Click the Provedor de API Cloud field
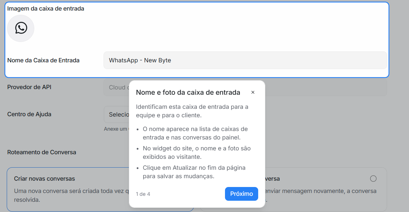This screenshot has width=409, height=212. (x=116, y=87)
